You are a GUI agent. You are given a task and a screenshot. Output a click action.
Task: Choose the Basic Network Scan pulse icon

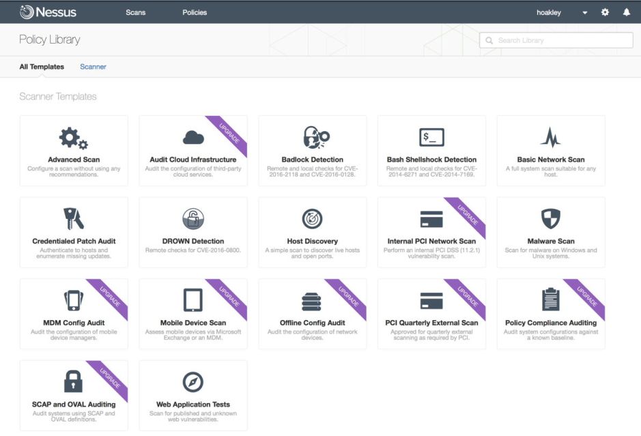[x=550, y=138]
